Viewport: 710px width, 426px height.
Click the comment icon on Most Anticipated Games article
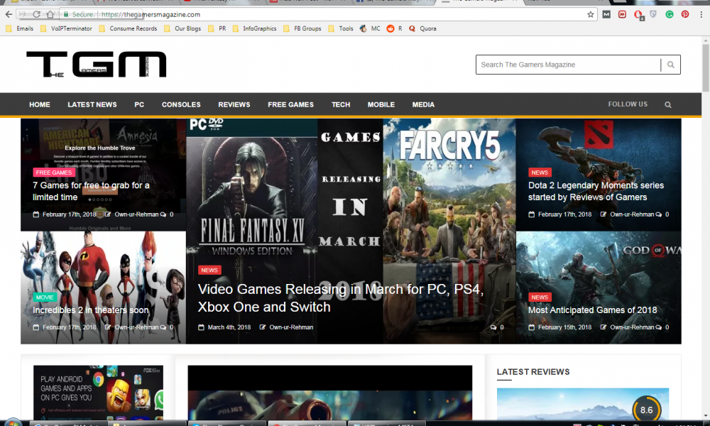[x=658, y=327]
